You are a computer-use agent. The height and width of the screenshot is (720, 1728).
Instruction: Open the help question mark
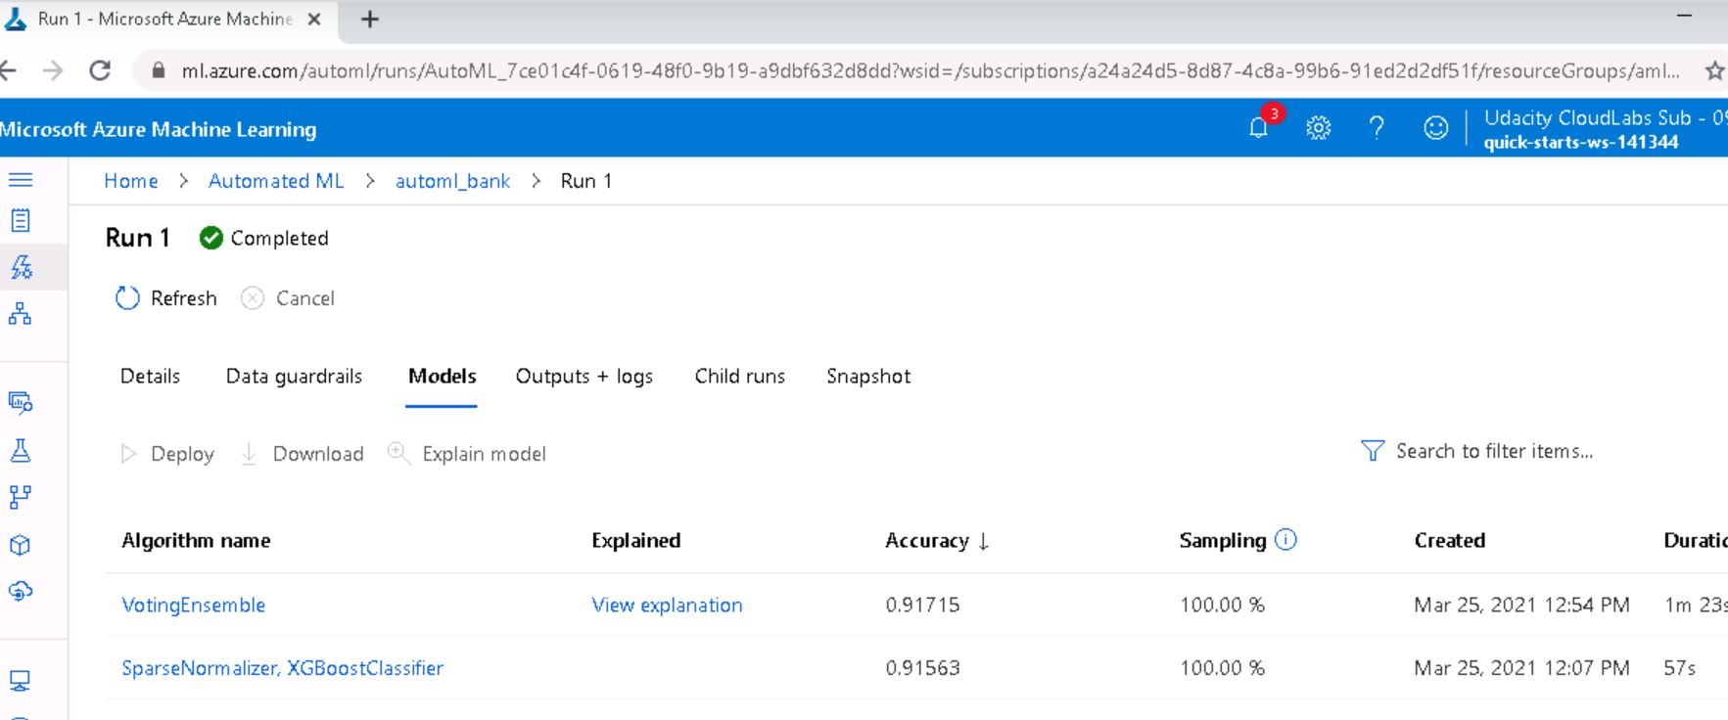1377,127
